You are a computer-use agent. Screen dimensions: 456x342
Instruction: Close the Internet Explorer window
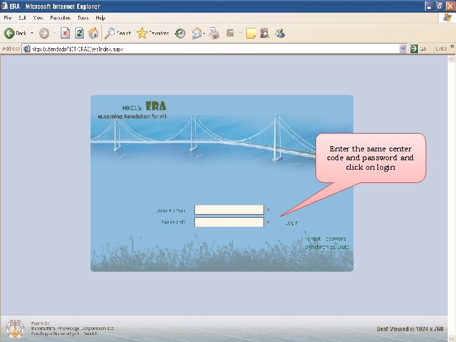[x=450, y=6]
